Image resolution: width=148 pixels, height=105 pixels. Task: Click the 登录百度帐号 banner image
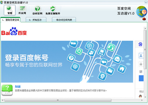pyautogui.click(x=67, y=62)
